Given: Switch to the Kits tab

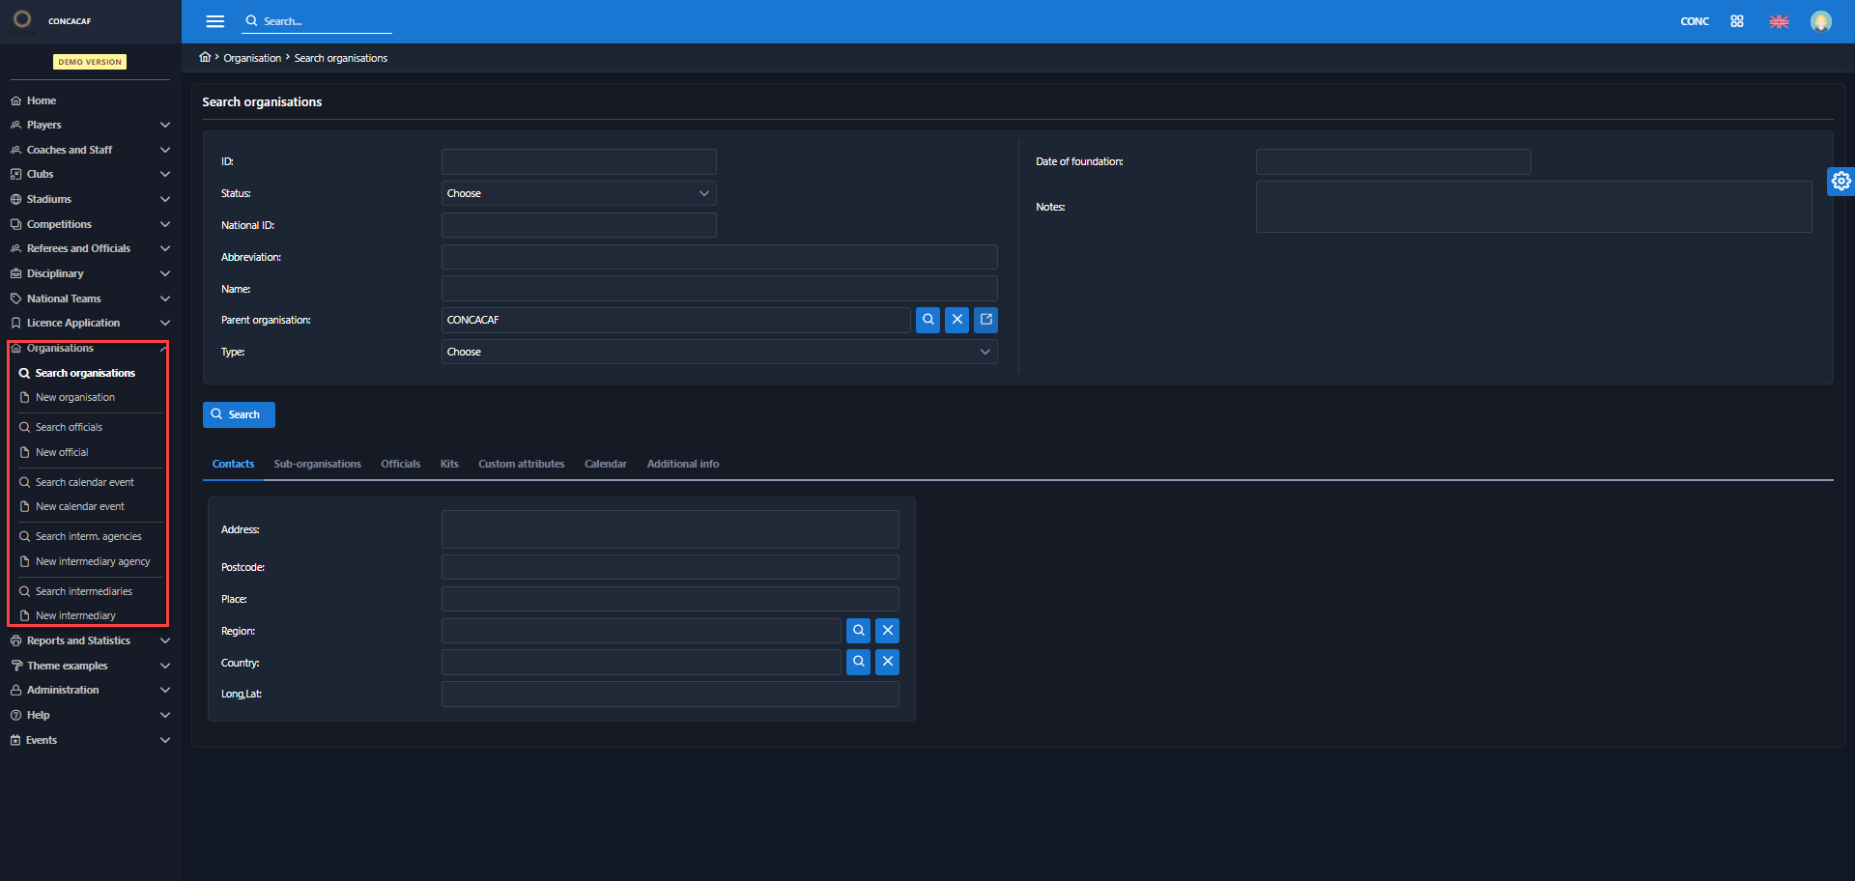Looking at the screenshot, I should (x=449, y=464).
